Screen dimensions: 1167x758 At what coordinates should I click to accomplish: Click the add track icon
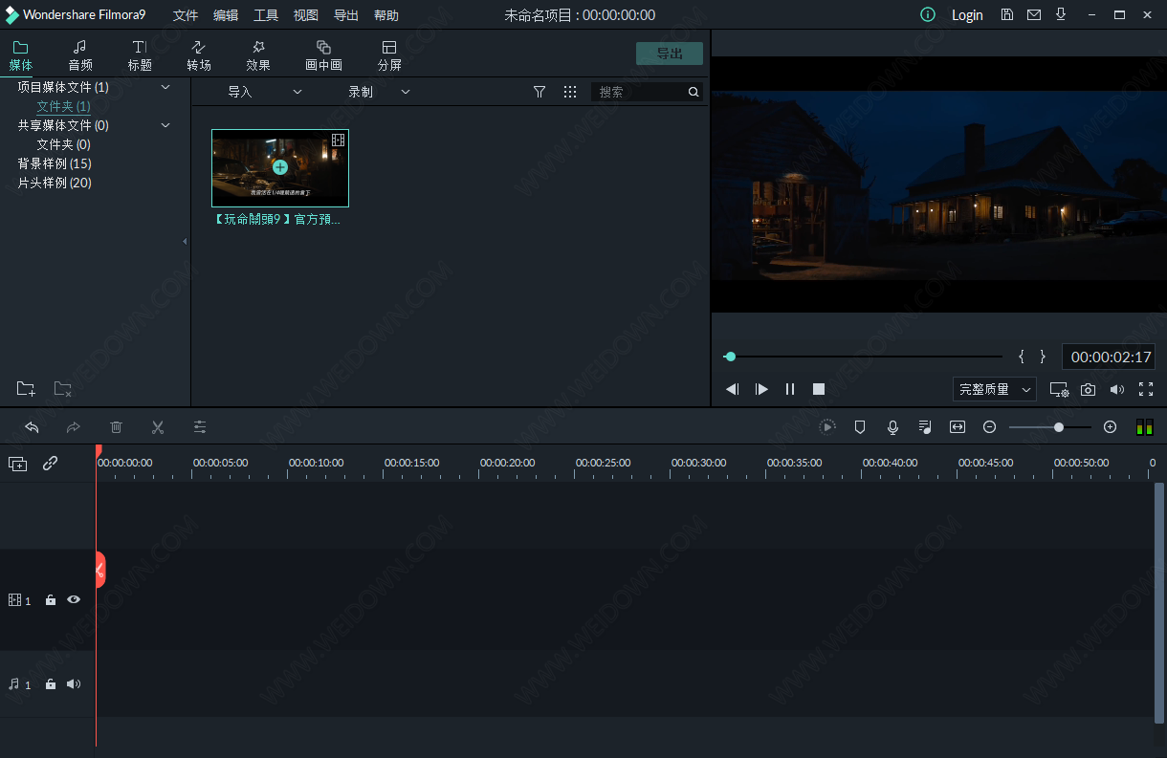18,464
